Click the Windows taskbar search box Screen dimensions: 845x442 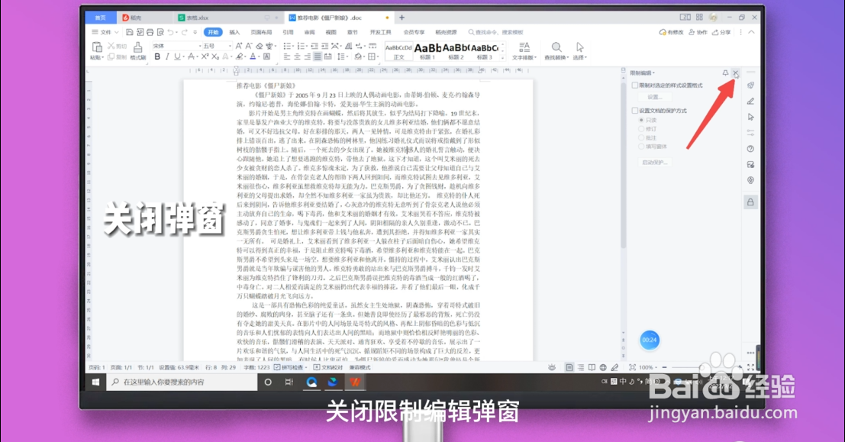pos(182,382)
